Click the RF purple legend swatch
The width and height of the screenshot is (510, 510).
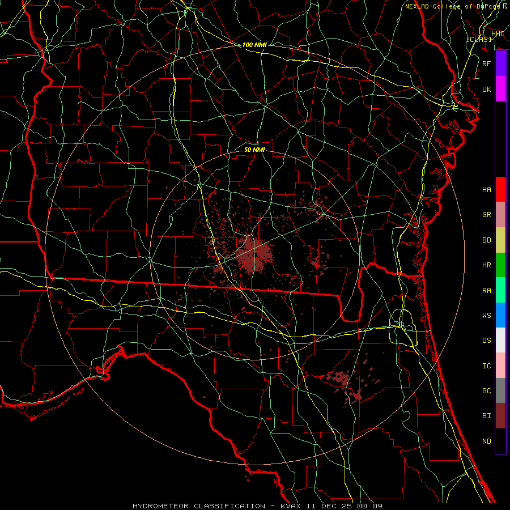click(500, 63)
